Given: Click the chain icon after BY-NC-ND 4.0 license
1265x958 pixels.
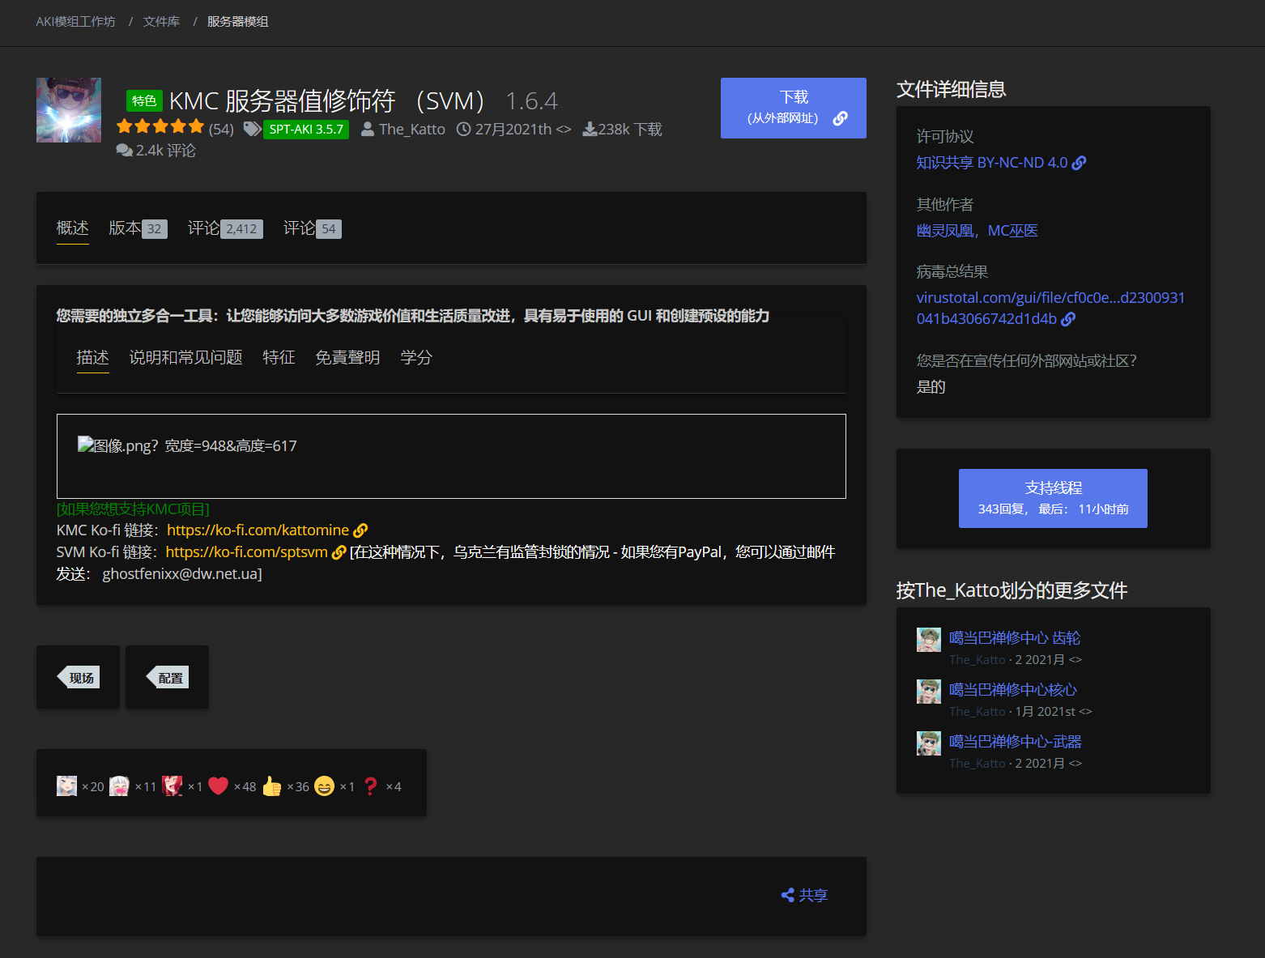Looking at the screenshot, I should pyautogui.click(x=1080, y=162).
